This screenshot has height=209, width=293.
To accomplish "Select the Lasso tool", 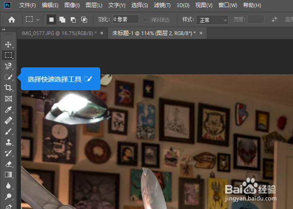I will pyautogui.click(x=8, y=66).
